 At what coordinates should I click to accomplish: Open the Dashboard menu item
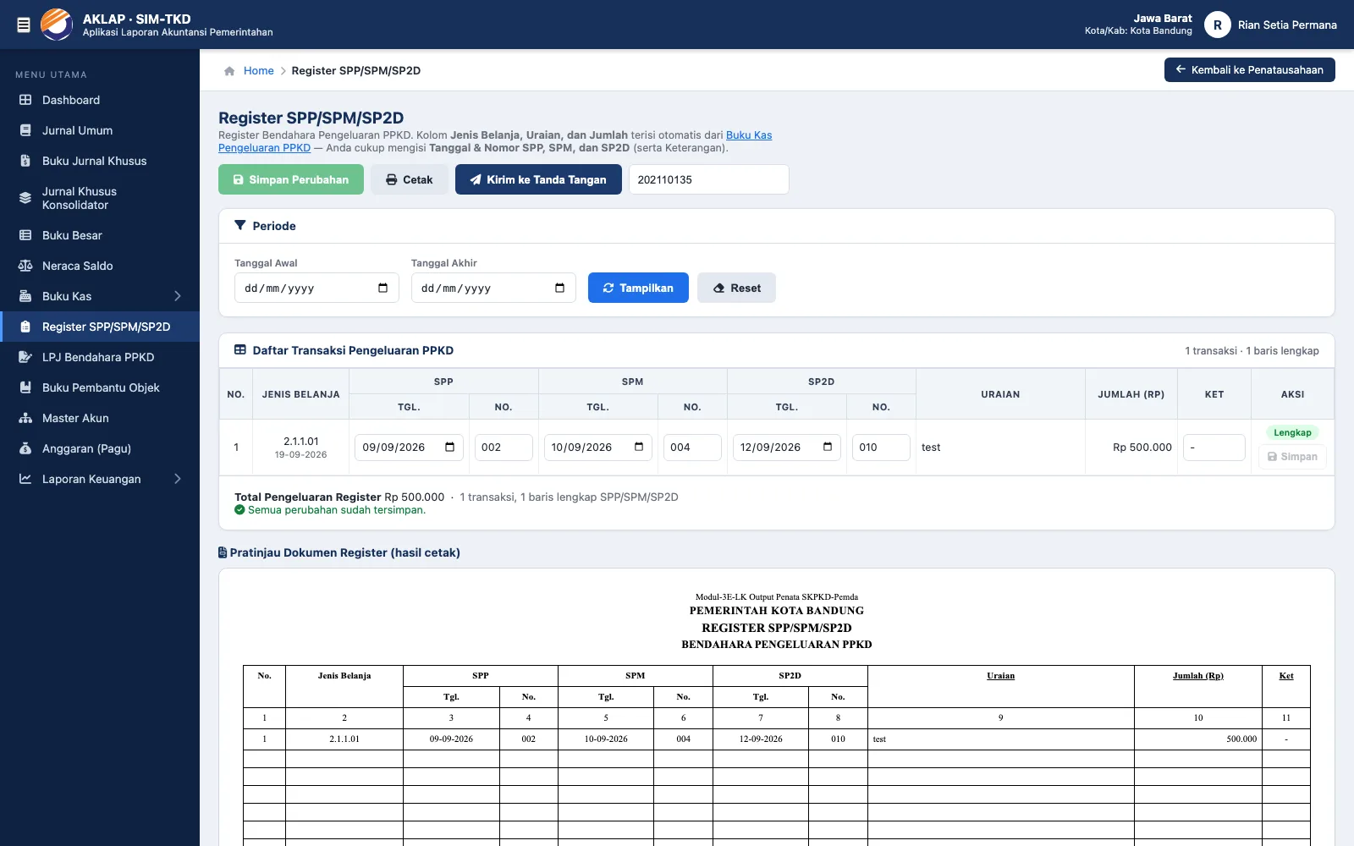pos(100,100)
